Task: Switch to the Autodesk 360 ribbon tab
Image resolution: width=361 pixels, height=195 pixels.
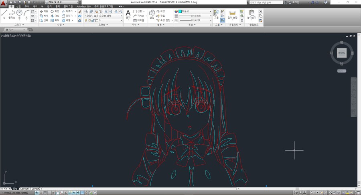Action: click(x=83, y=7)
